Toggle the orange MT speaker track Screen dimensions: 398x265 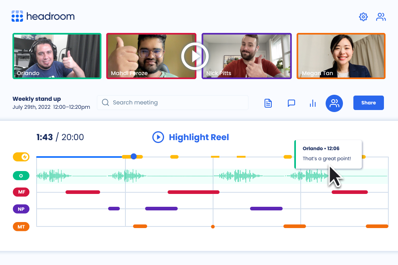pos(21,226)
